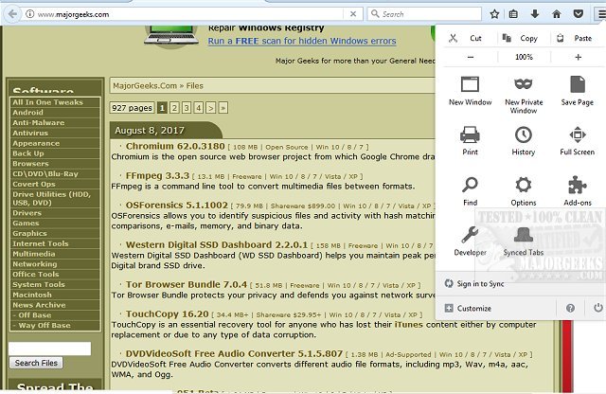
Task: Open FFmpeg 3.3.3 link
Action: 157,175
